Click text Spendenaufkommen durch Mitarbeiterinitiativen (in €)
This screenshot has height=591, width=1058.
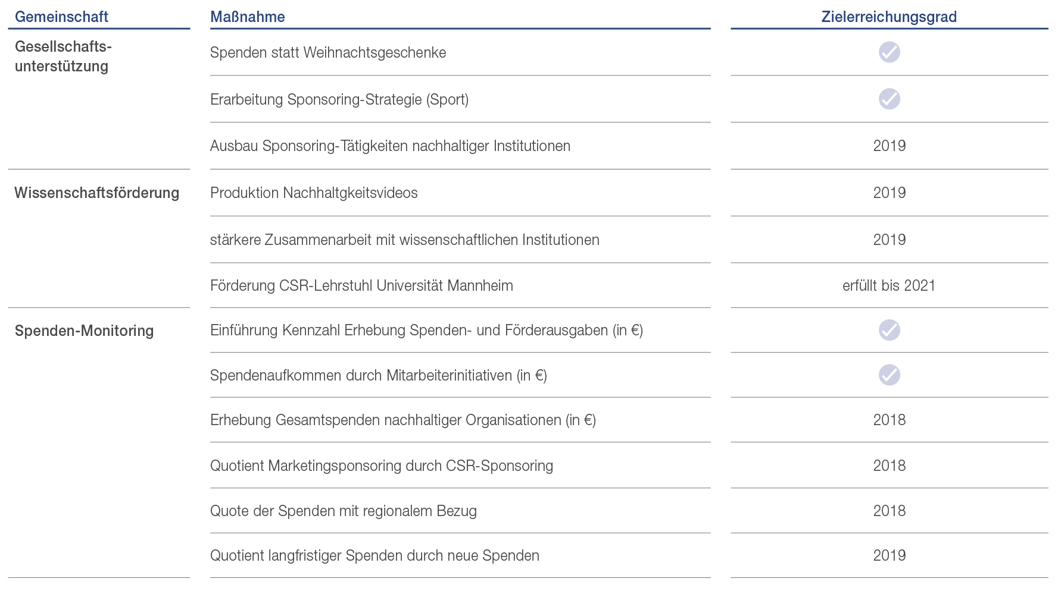pos(378,375)
